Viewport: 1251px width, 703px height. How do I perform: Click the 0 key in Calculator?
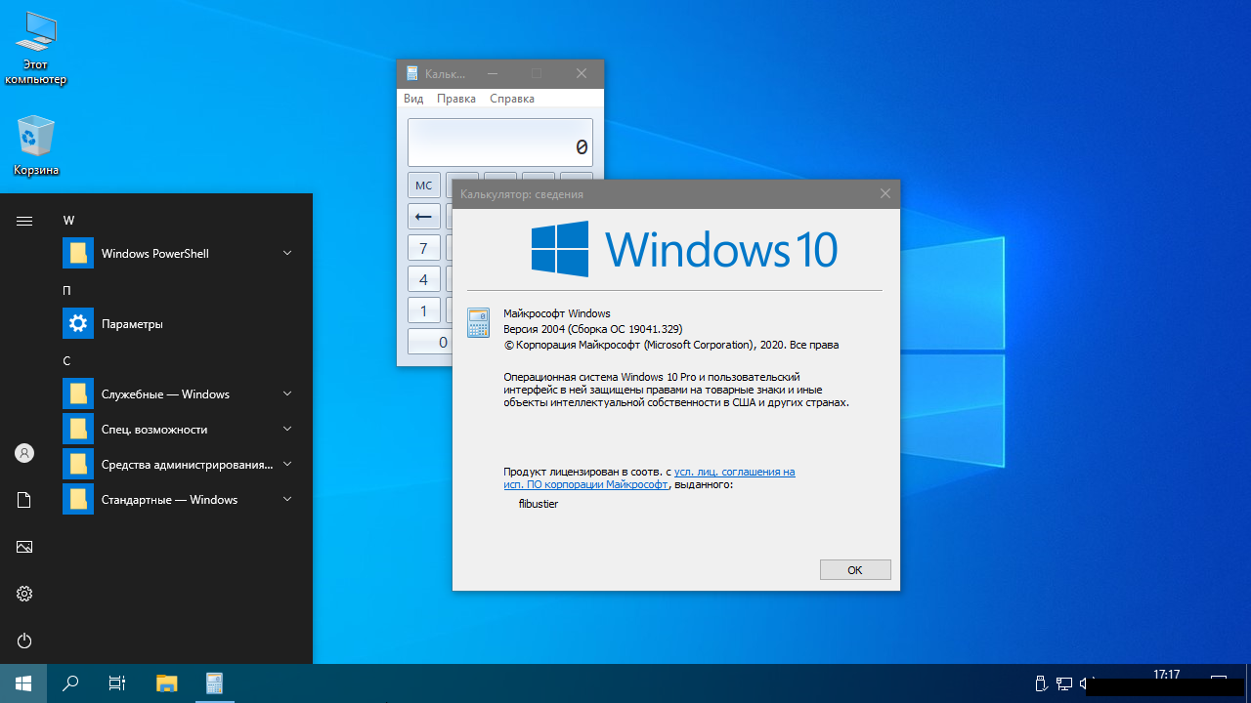coord(430,342)
